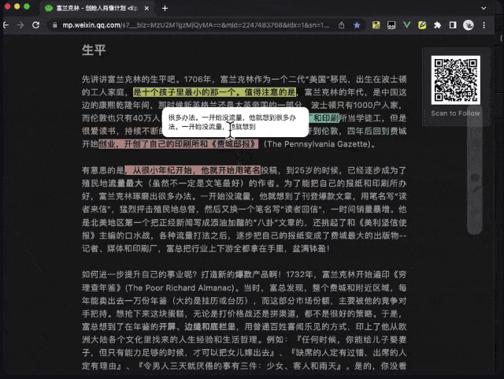This screenshot has width=504, height=379.
Task: Click red highlight '创业，开创了自己的印刷所和《费城邮报》'
Action: tap(179, 144)
